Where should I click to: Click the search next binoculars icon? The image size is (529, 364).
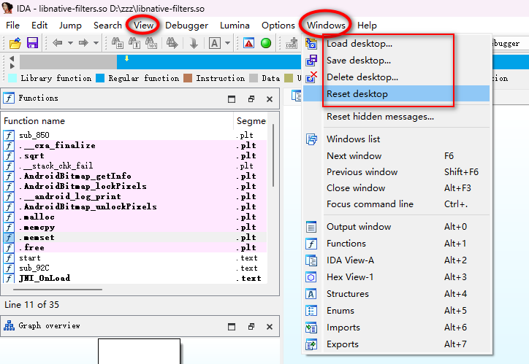pyautogui.click(x=172, y=43)
